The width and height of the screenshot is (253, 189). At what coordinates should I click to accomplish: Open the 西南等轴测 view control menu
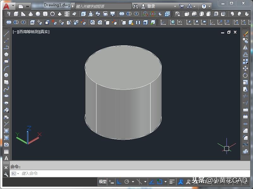(29, 32)
